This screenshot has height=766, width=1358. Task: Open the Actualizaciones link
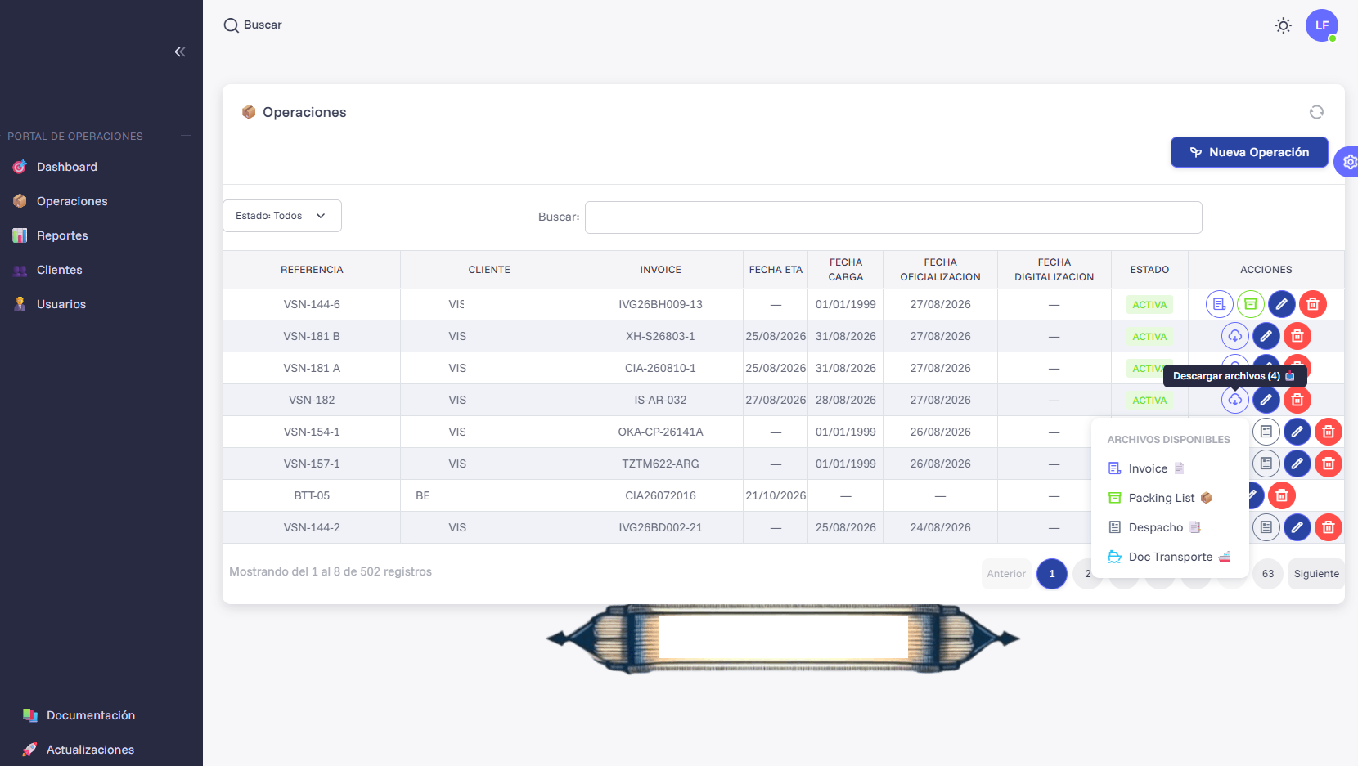[90, 750]
